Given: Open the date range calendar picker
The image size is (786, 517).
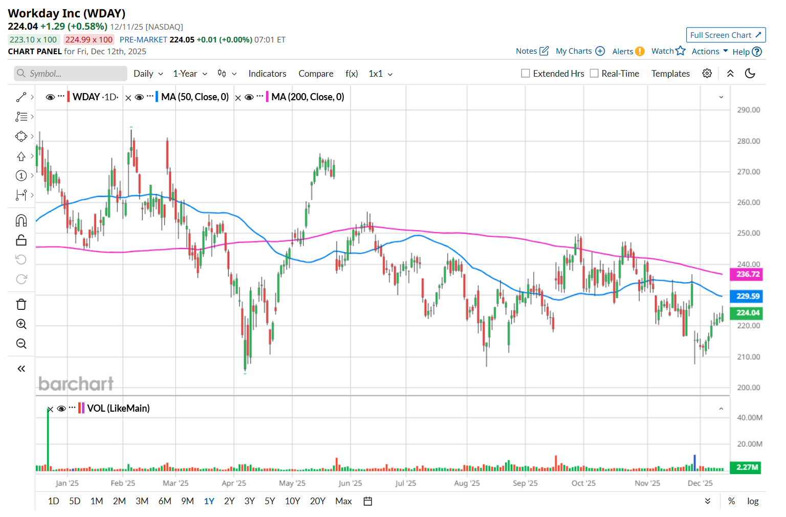Looking at the screenshot, I should coord(367,501).
